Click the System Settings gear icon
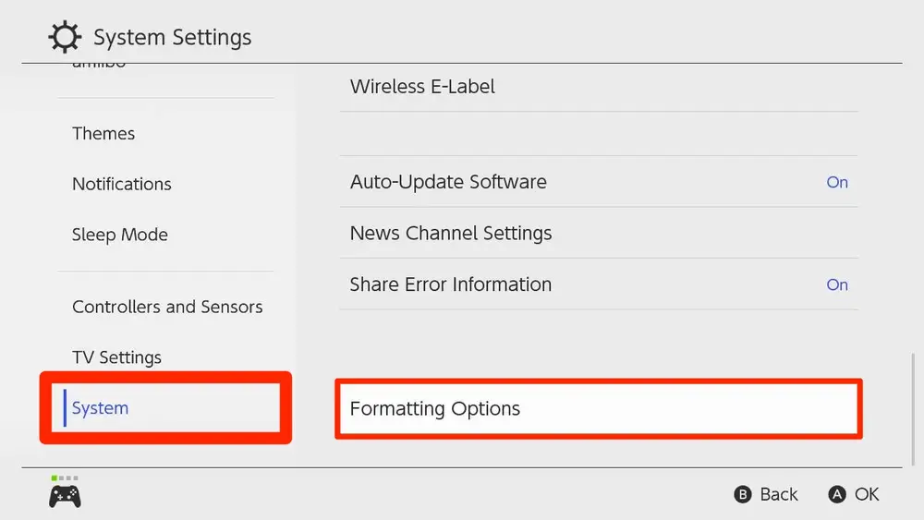Image resolution: width=924 pixels, height=520 pixels. (65, 37)
